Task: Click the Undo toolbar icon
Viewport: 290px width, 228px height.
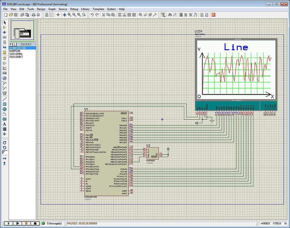Action: (x=92, y=15)
